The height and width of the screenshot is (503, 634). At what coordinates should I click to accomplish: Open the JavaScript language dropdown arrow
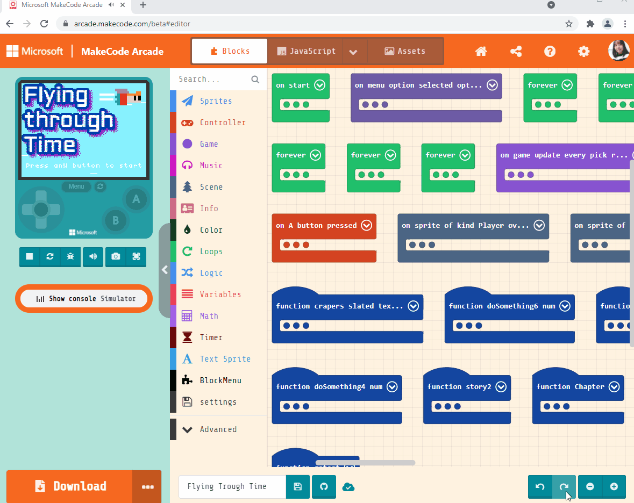pyautogui.click(x=354, y=51)
